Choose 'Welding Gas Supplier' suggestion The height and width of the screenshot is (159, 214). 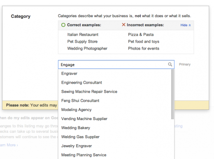pos(116,137)
